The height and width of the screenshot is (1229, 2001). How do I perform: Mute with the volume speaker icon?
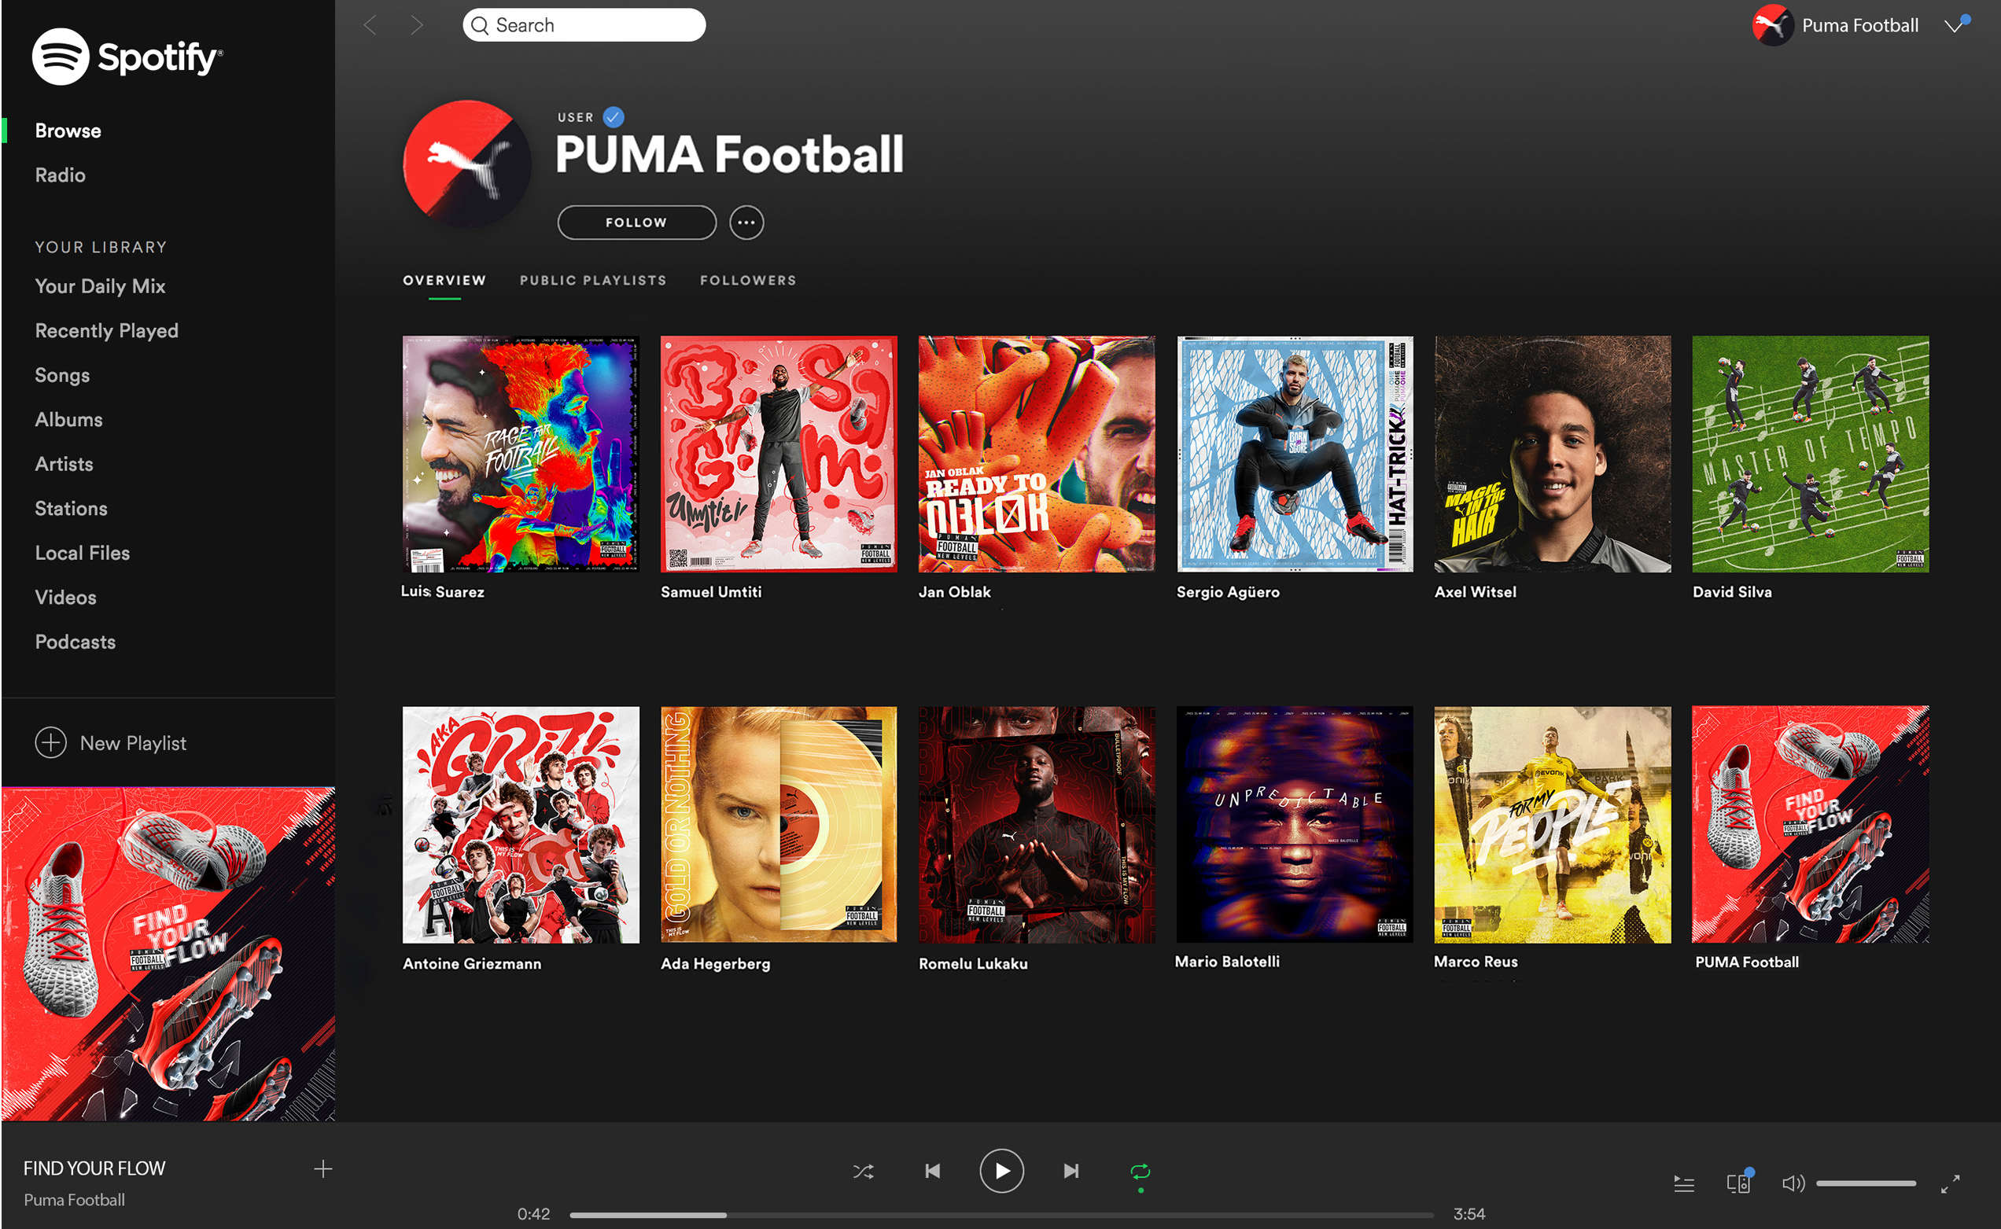pyautogui.click(x=1793, y=1183)
